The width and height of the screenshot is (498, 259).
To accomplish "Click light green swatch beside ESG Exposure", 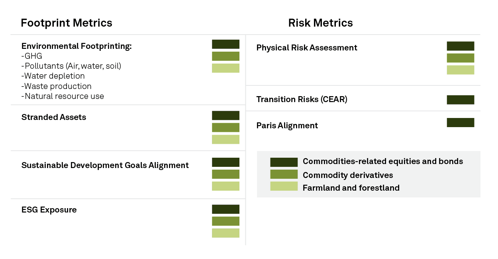I will [x=225, y=233].
